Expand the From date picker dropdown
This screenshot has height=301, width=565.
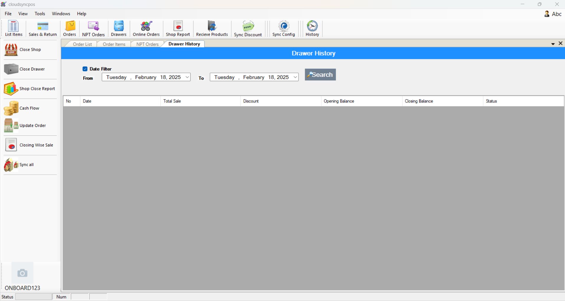pos(187,77)
